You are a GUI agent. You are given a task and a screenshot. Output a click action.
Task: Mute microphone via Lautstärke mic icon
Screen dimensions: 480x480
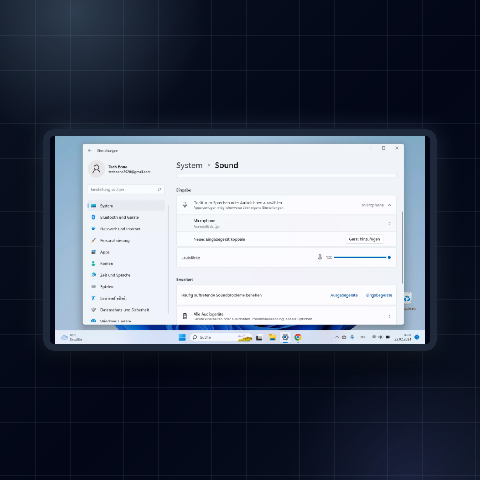click(320, 258)
